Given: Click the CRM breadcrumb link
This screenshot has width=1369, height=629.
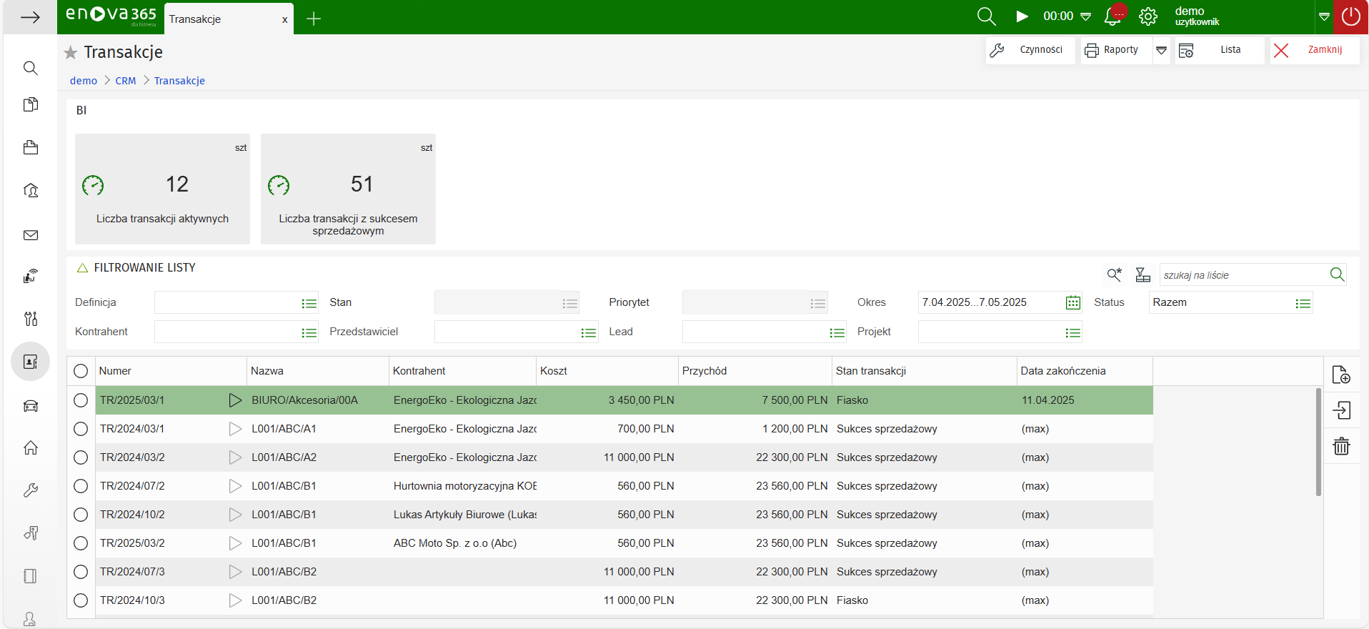Looking at the screenshot, I should (125, 81).
